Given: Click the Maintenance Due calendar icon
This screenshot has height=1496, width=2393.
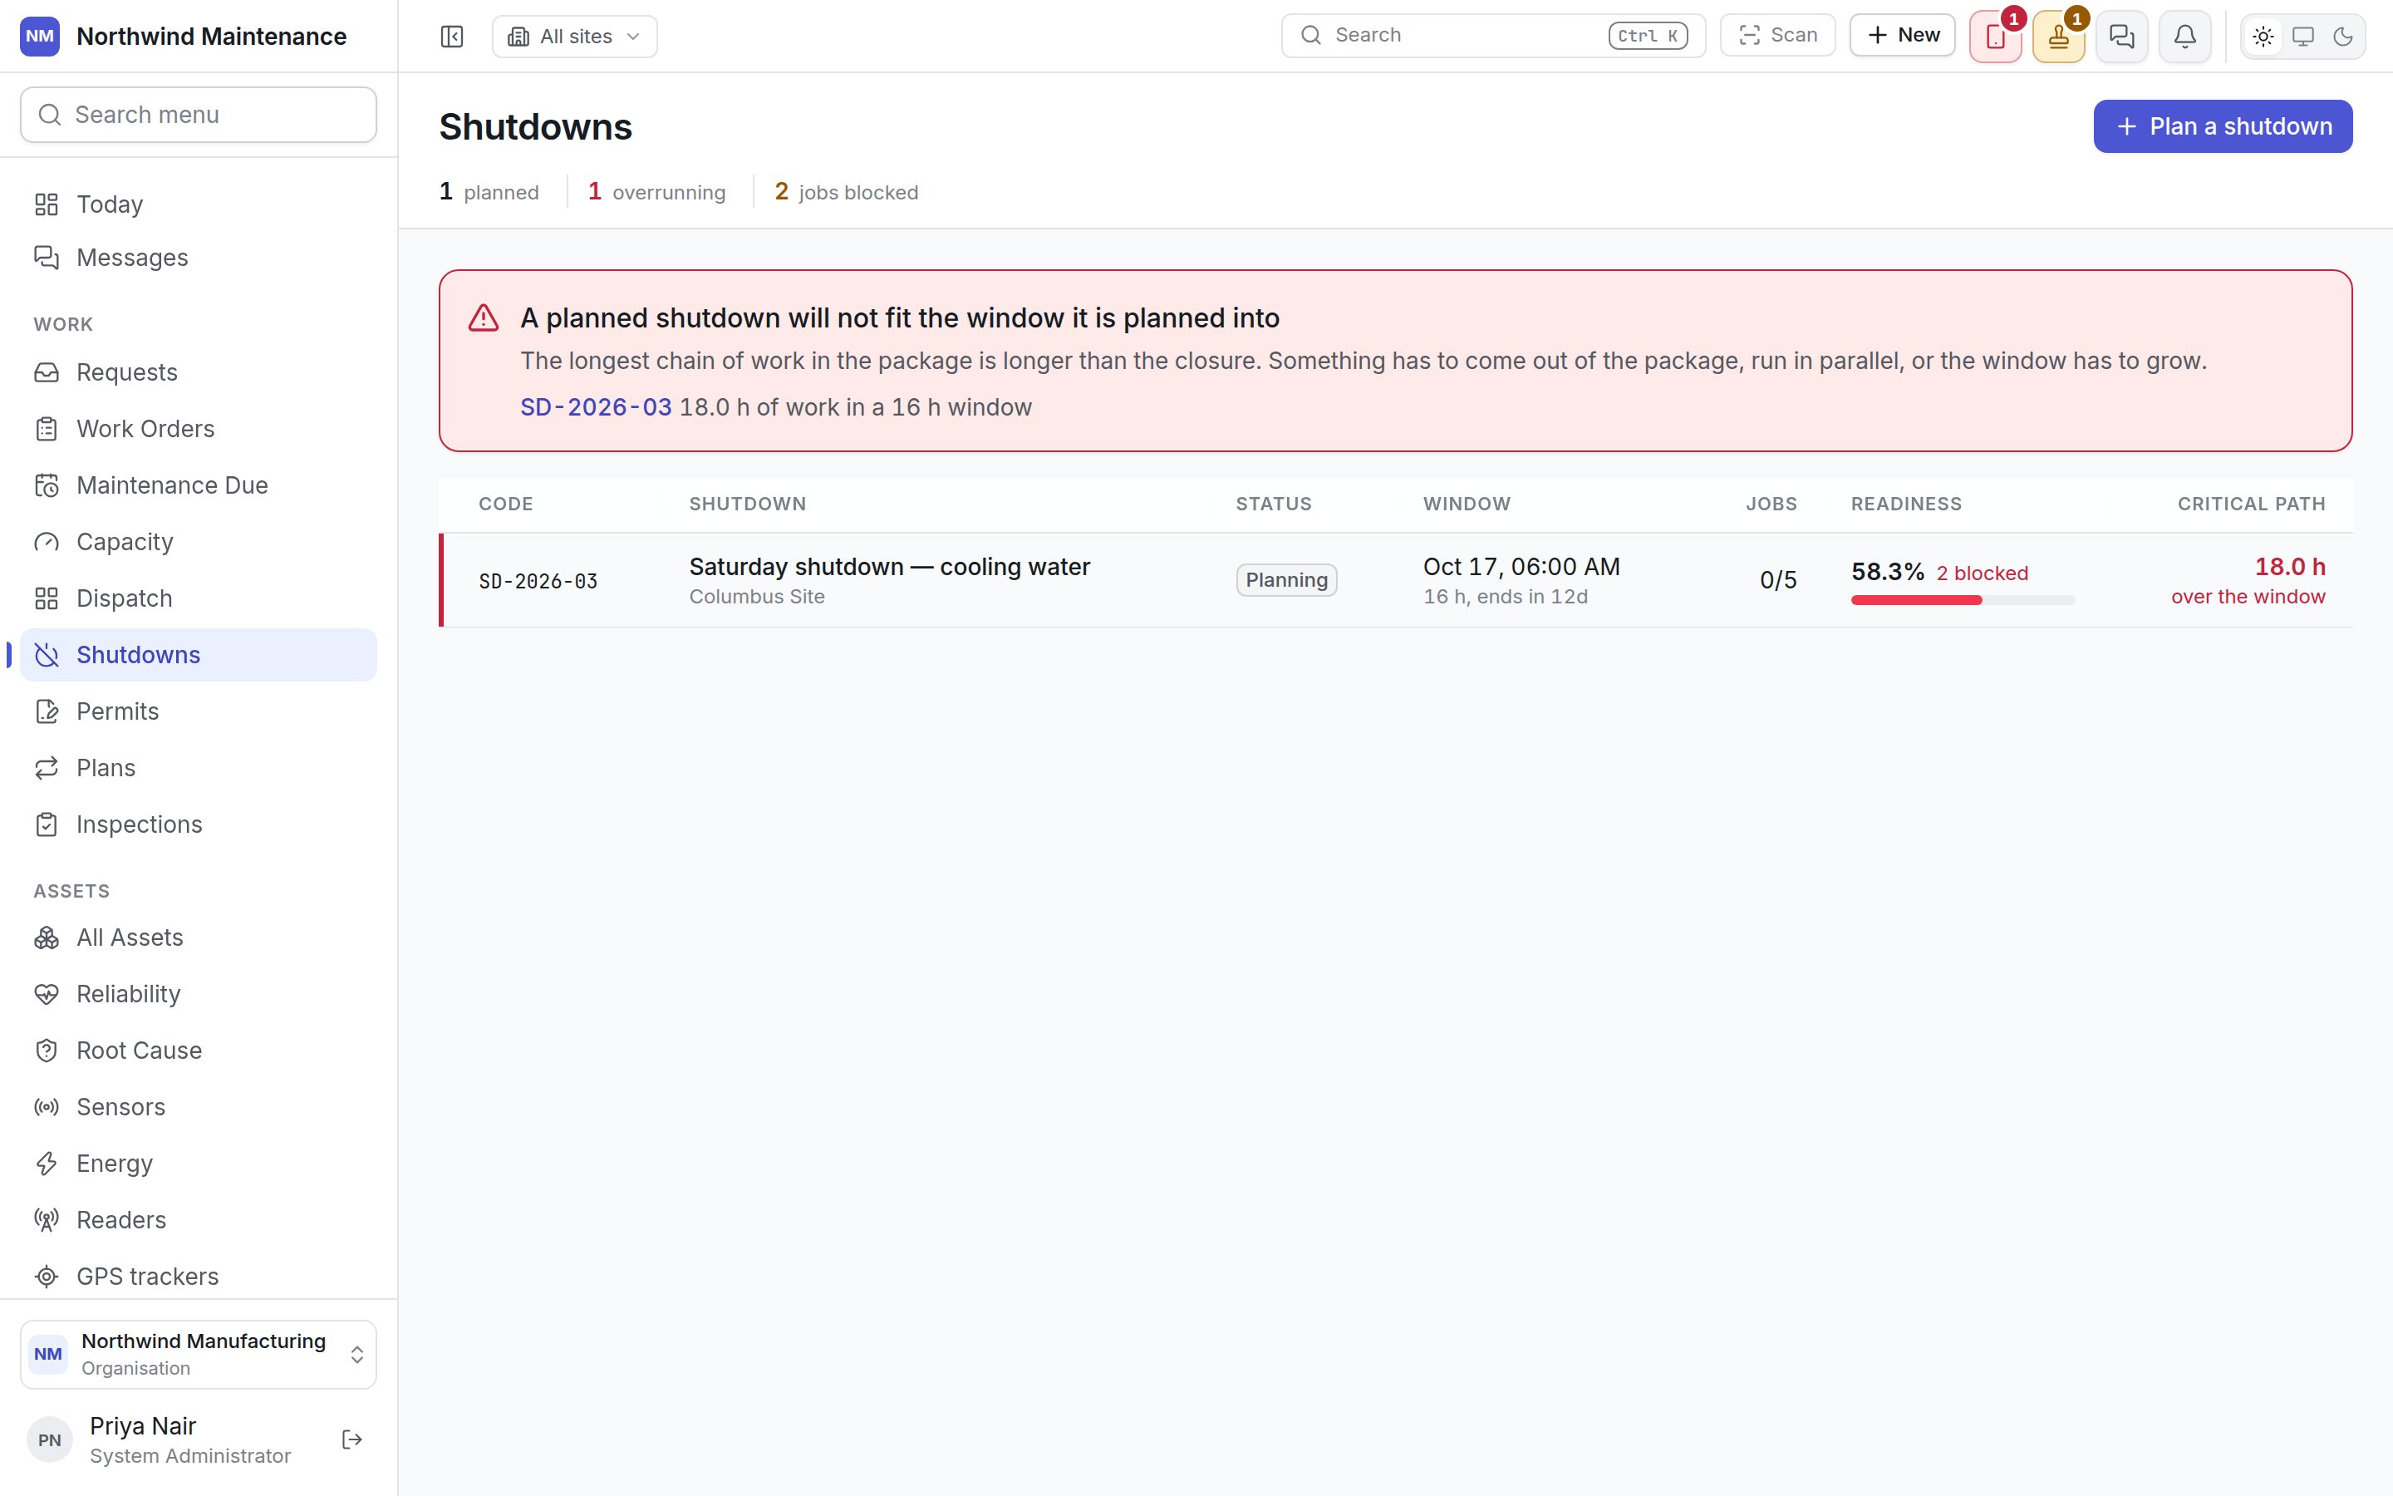Looking at the screenshot, I should tap(47, 485).
